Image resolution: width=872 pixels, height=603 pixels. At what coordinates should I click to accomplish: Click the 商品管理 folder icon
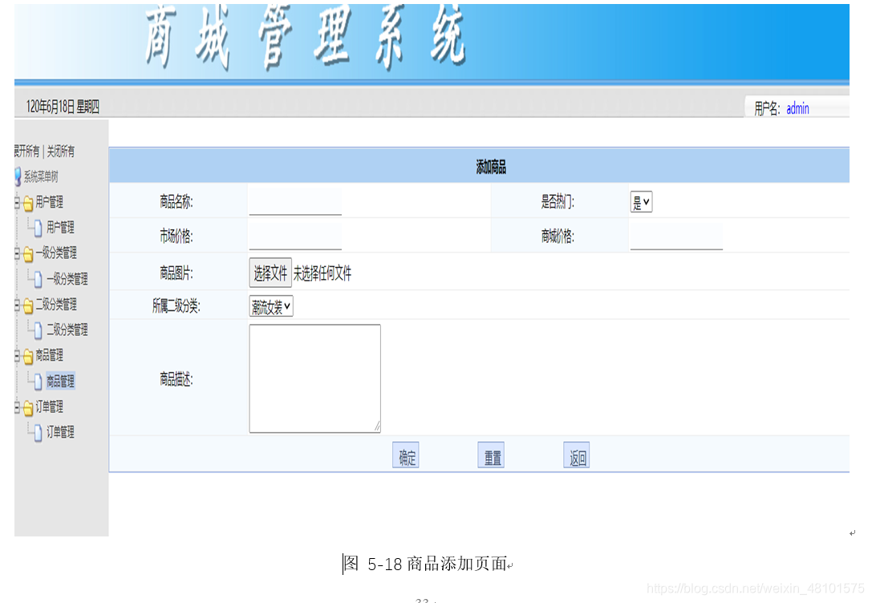coord(26,356)
